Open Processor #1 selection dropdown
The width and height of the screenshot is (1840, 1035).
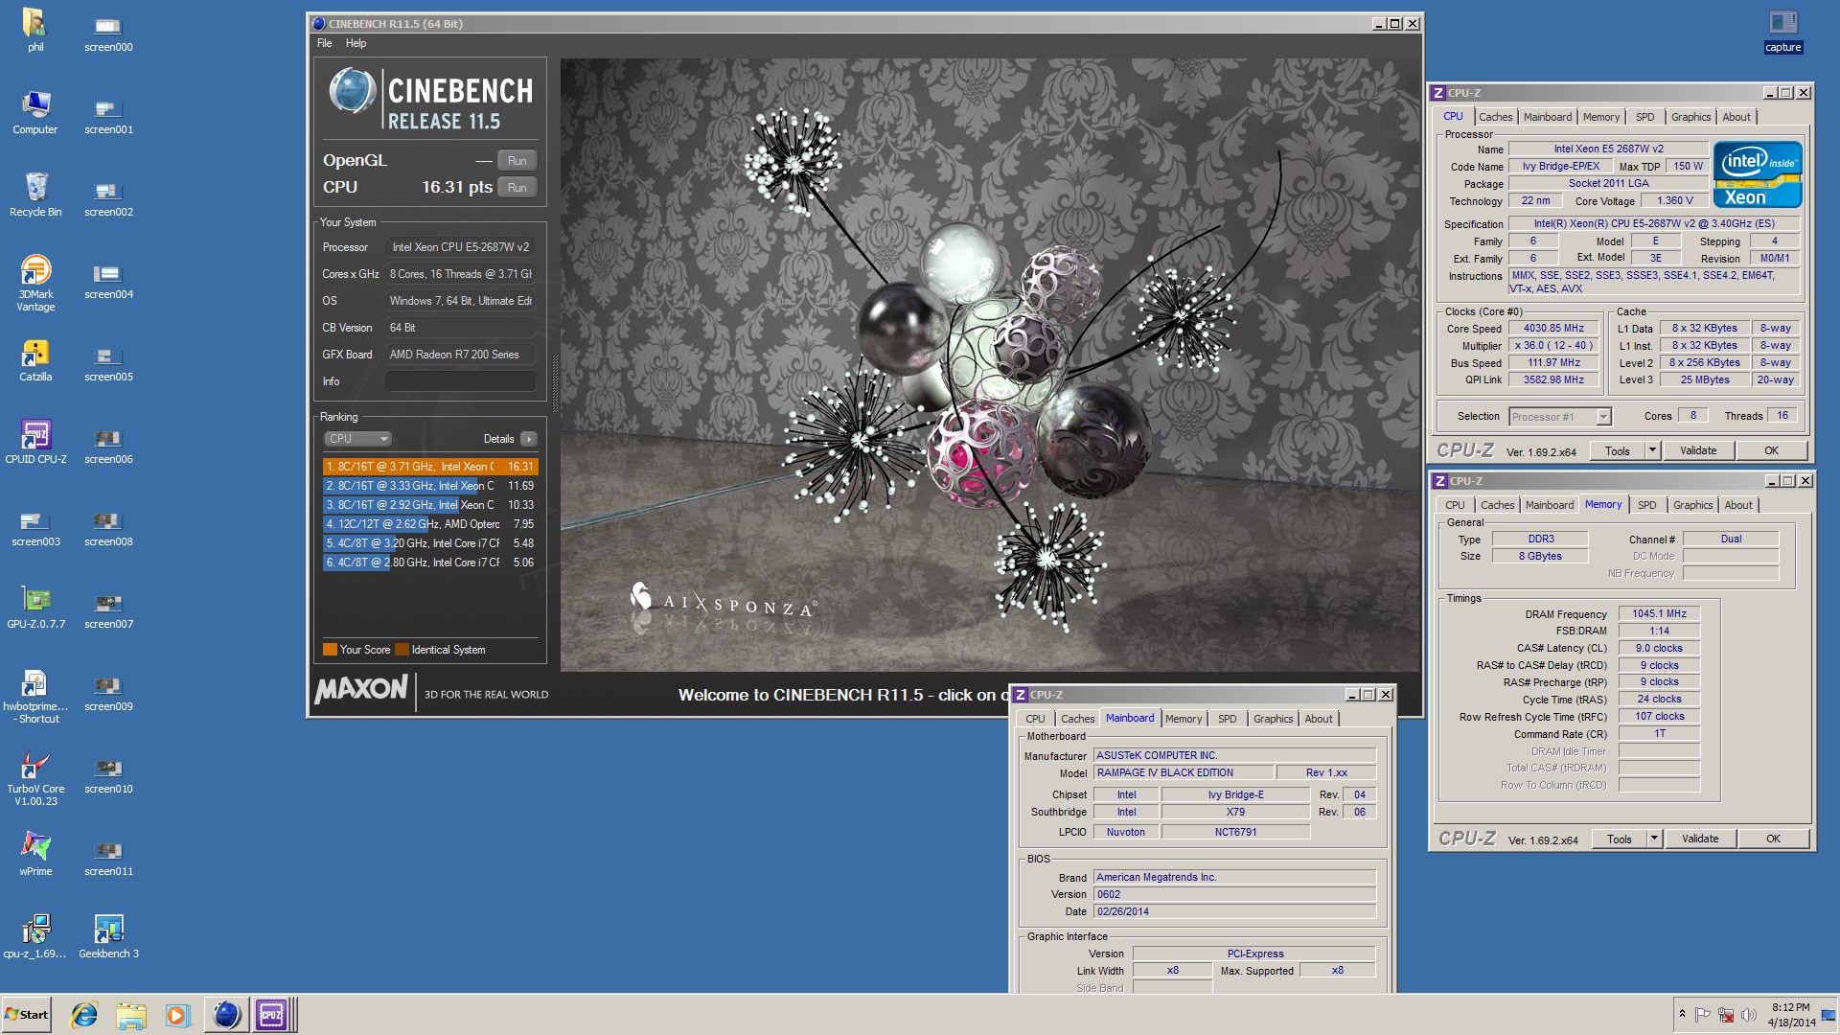[x=1560, y=417]
